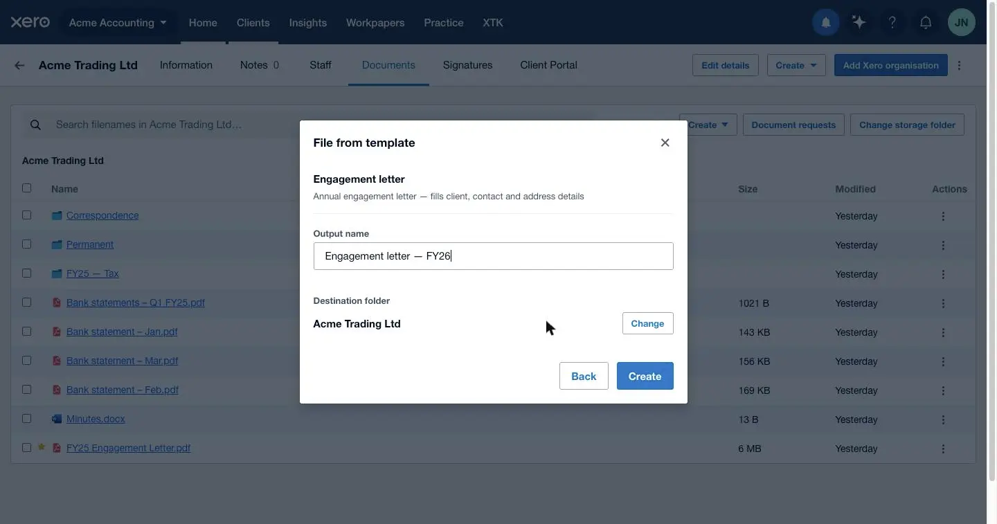Screen dimensions: 997x524
Task: Click the back arrow beside Acme Trading Ltd
Action: tap(19, 65)
